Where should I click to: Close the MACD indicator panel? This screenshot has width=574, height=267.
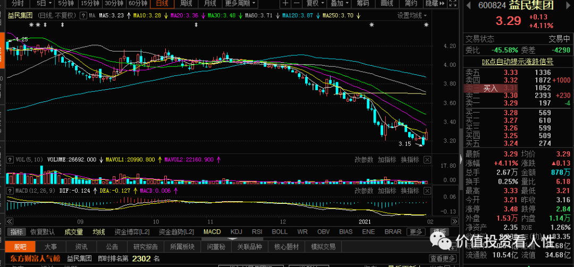point(427,191)
